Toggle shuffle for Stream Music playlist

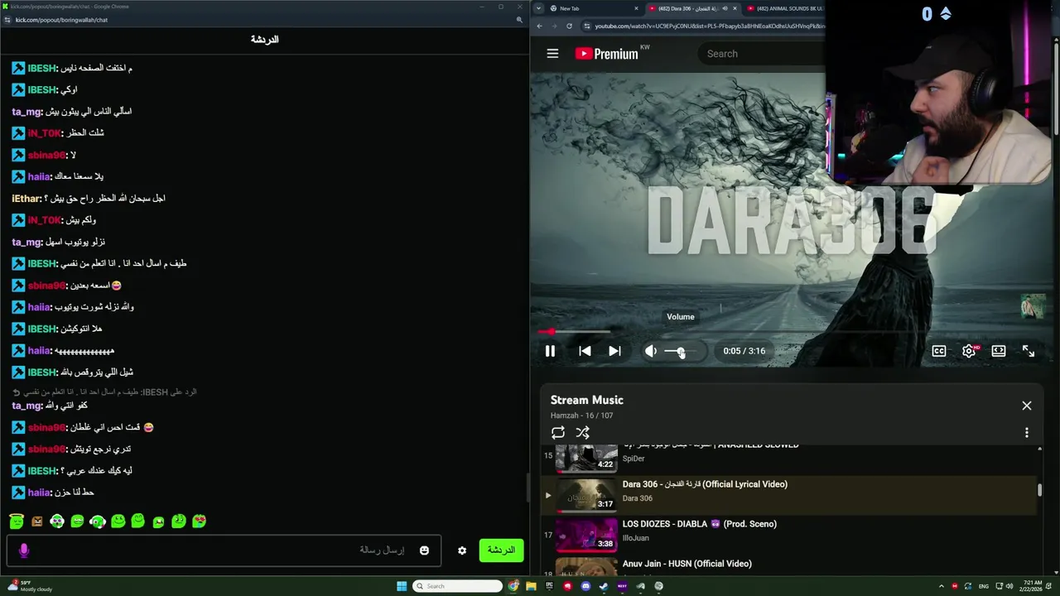pyautogui.click(x=583, y=432)
